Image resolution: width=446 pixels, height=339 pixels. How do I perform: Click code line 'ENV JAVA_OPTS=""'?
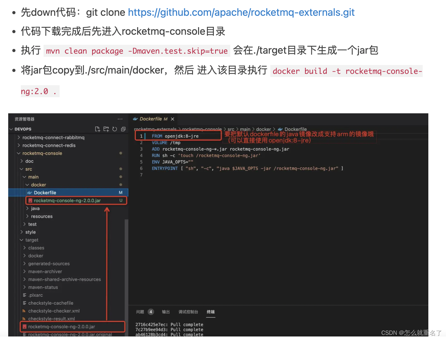pos(172,162)
